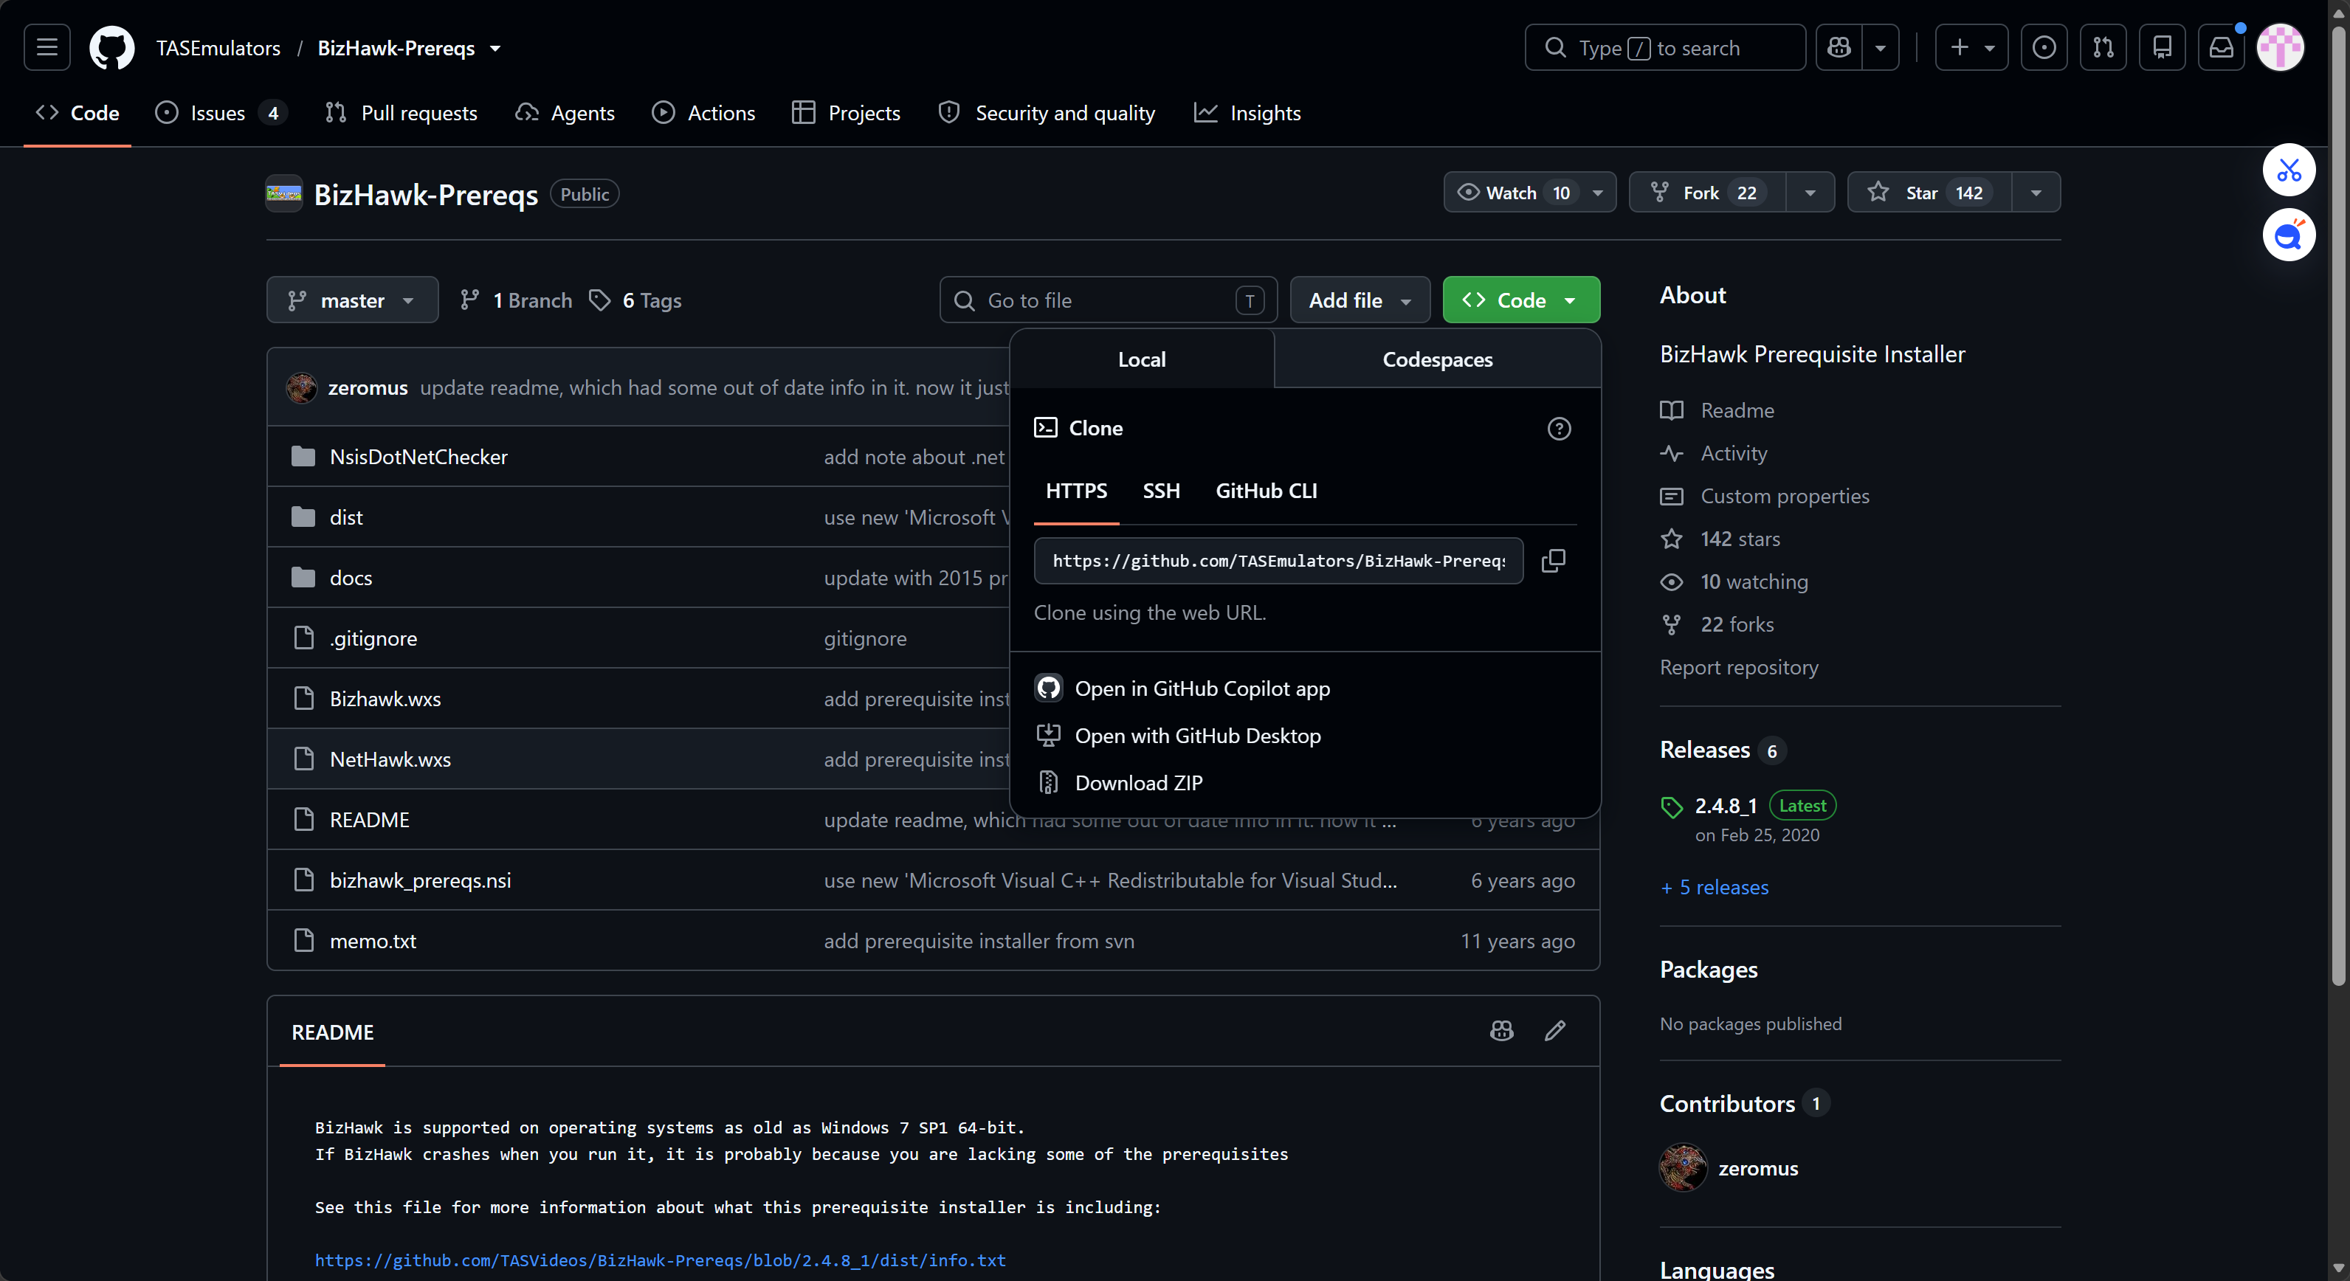2350x1281 pixels.
Task: Open the Agents tab
Action: (x=565, y=113)
